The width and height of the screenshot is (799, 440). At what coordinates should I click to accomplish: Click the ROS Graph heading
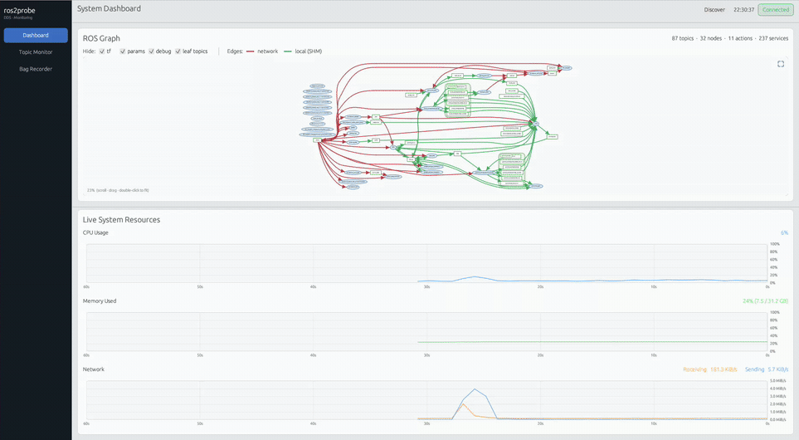tap(101, 38)
